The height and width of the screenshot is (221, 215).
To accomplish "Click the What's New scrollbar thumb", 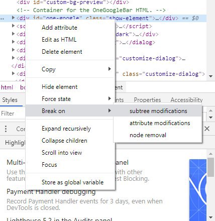I will tap(211, 167).
